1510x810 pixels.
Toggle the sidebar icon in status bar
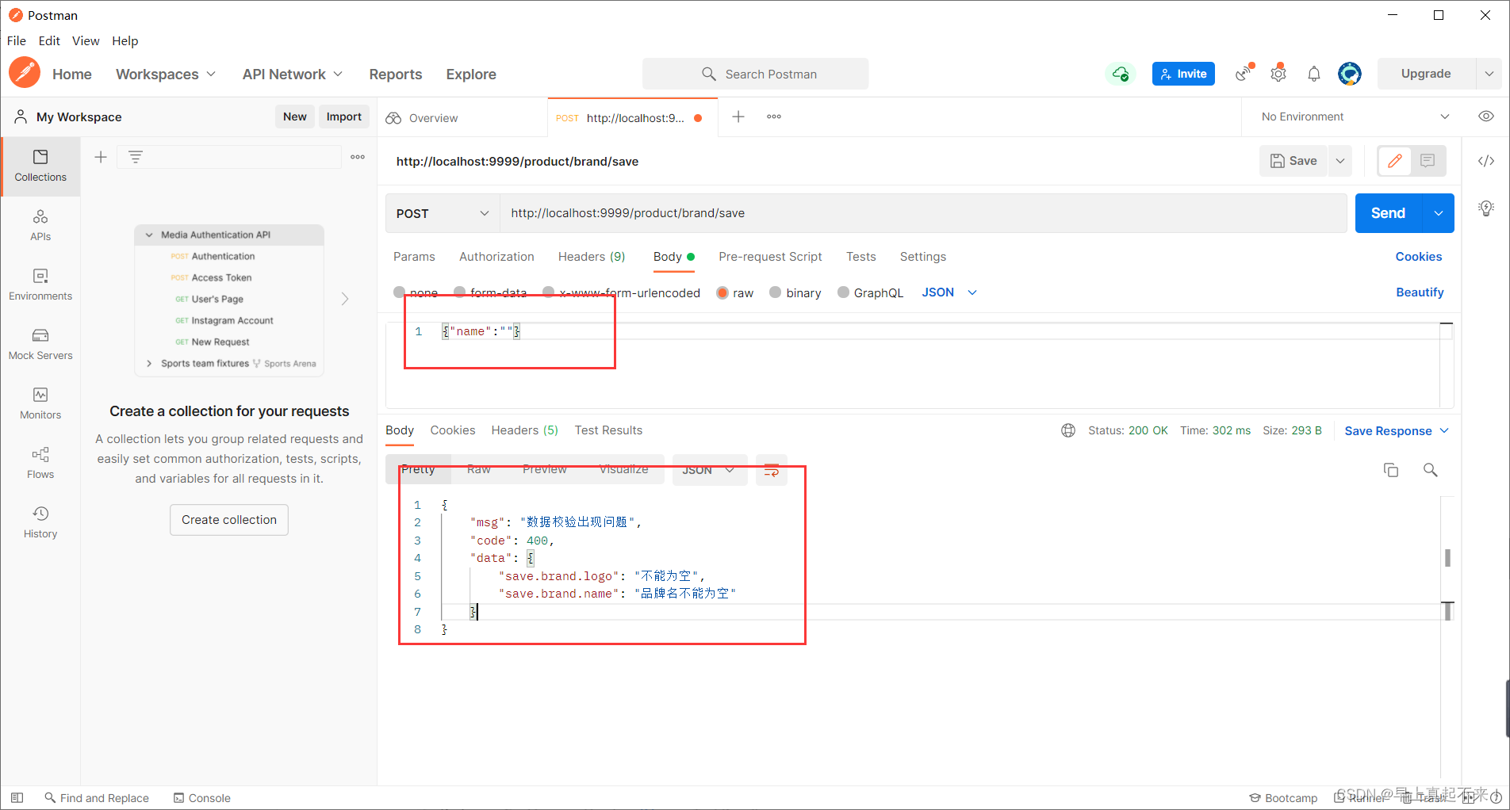point(17,798)
